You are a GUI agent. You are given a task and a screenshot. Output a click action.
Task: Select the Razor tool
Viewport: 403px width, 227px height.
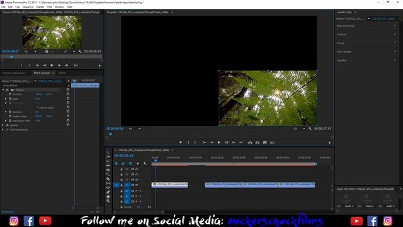pos(108,179)
